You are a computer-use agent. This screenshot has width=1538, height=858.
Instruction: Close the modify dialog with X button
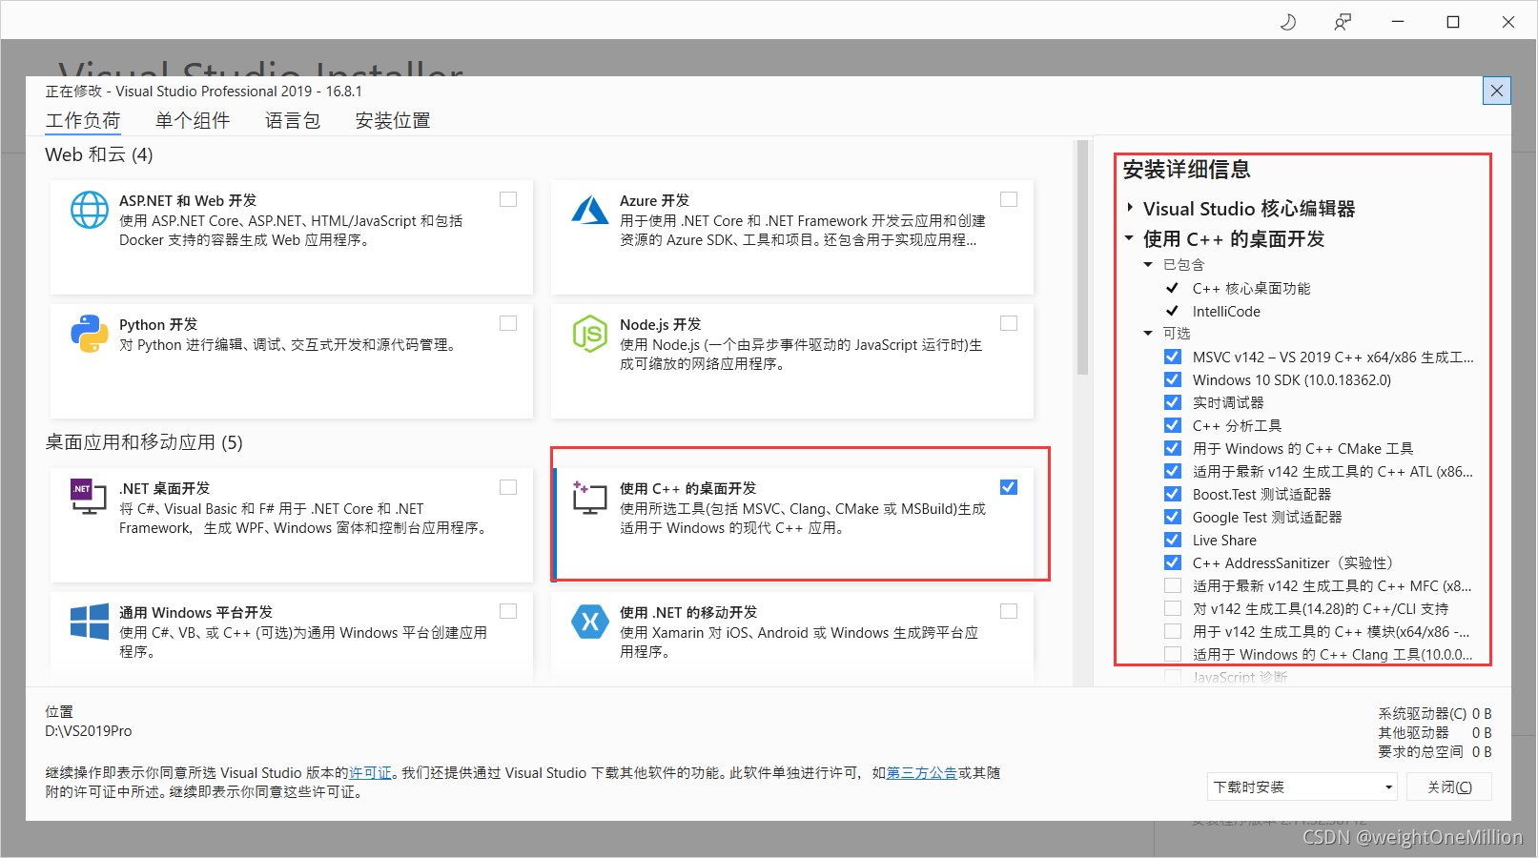point(1497,91)
